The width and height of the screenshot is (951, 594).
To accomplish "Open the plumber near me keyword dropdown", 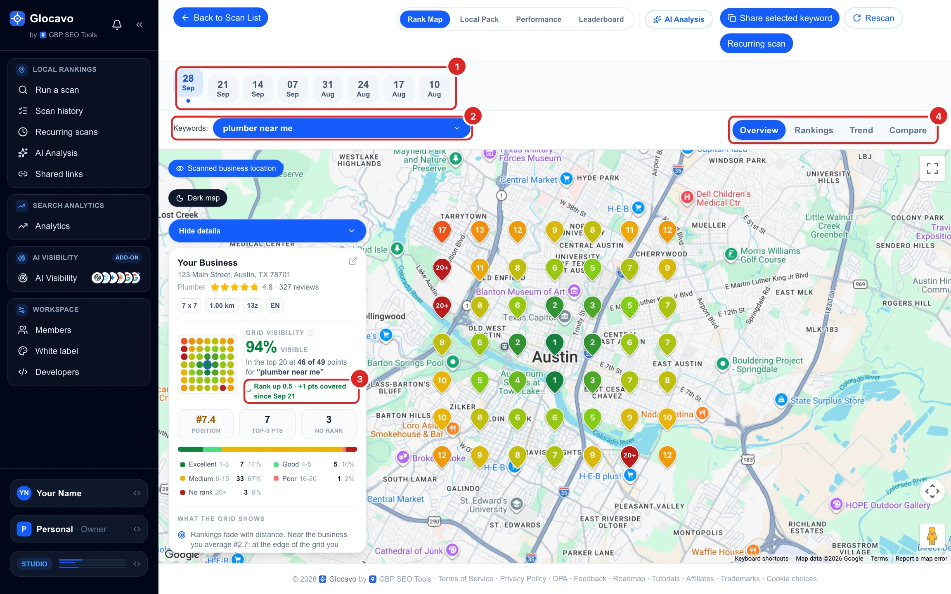I will 341,128.
